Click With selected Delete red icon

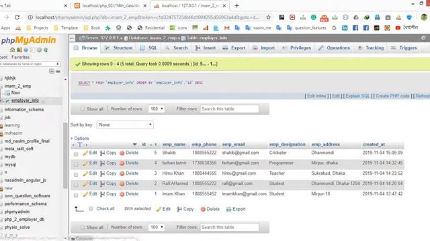(203, 210)
